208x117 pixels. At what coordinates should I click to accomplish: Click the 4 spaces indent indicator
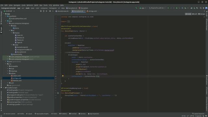(x=198, y=116)
